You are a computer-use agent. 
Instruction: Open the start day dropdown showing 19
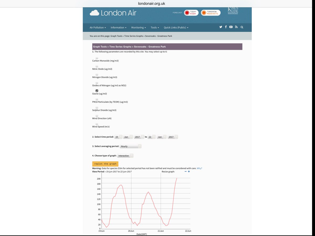coord(118,137)
